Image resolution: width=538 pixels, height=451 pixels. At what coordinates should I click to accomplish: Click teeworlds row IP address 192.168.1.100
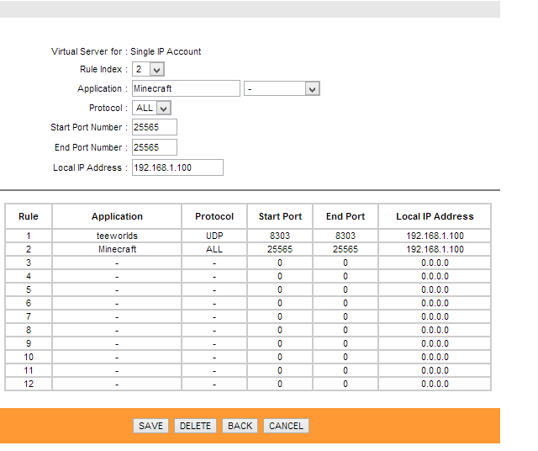pos(435,236)
